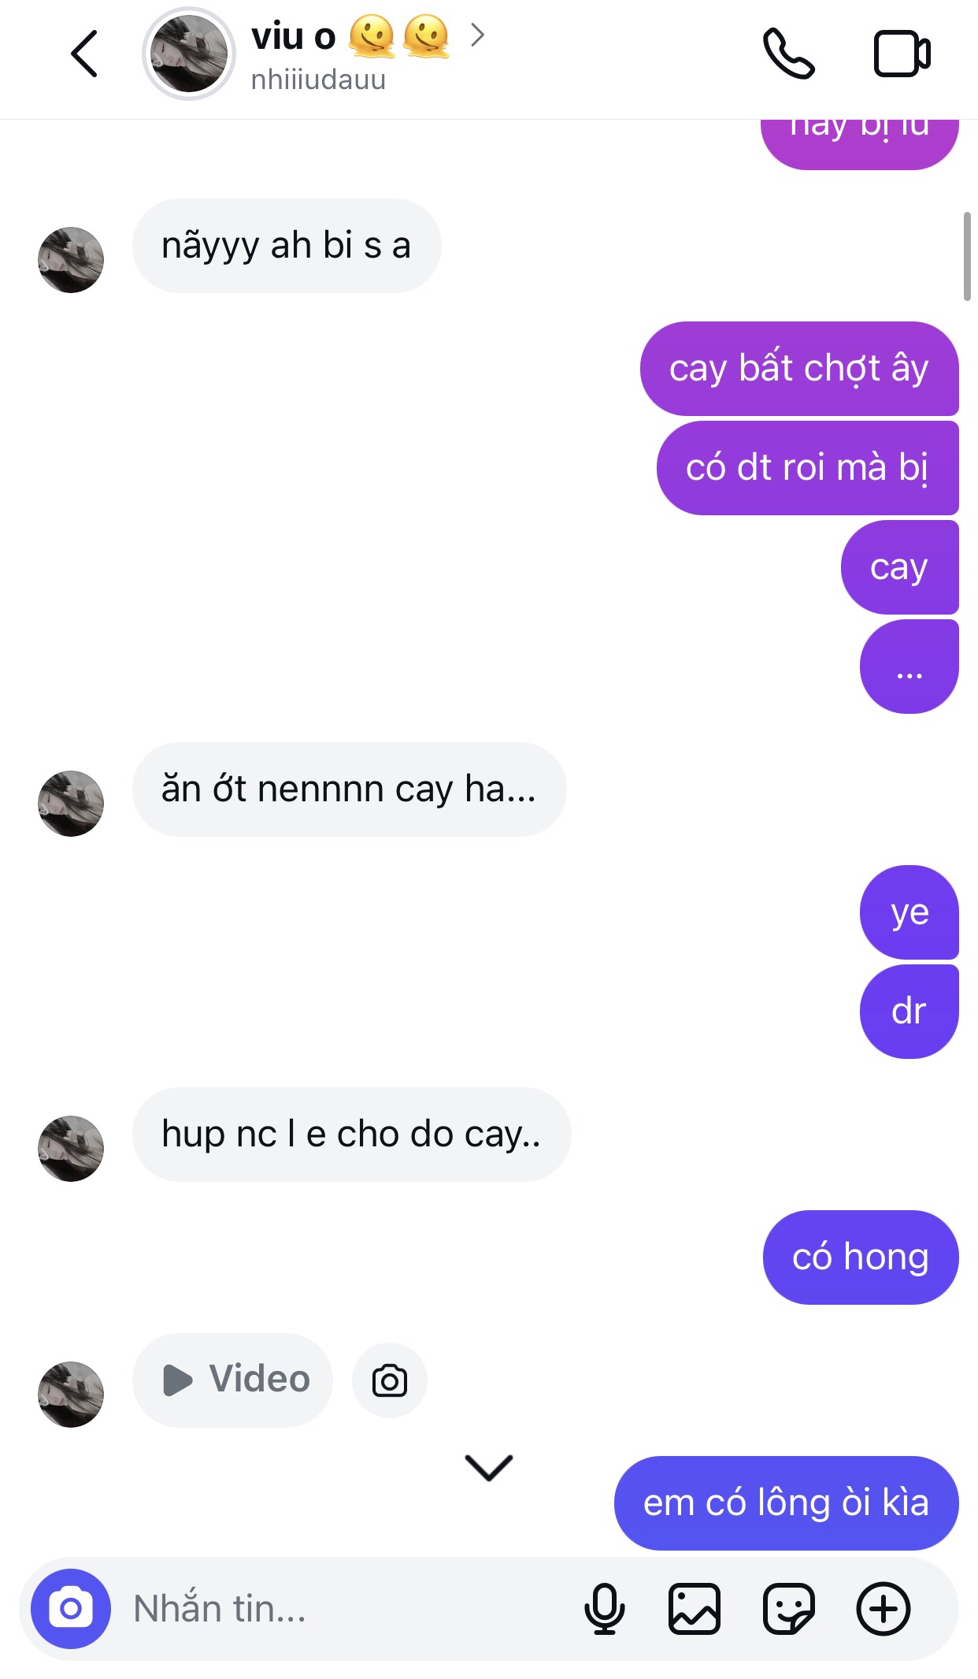The image size is (978, 1679).
Task: Play the received Video message
Action: tap(233, 1380)
